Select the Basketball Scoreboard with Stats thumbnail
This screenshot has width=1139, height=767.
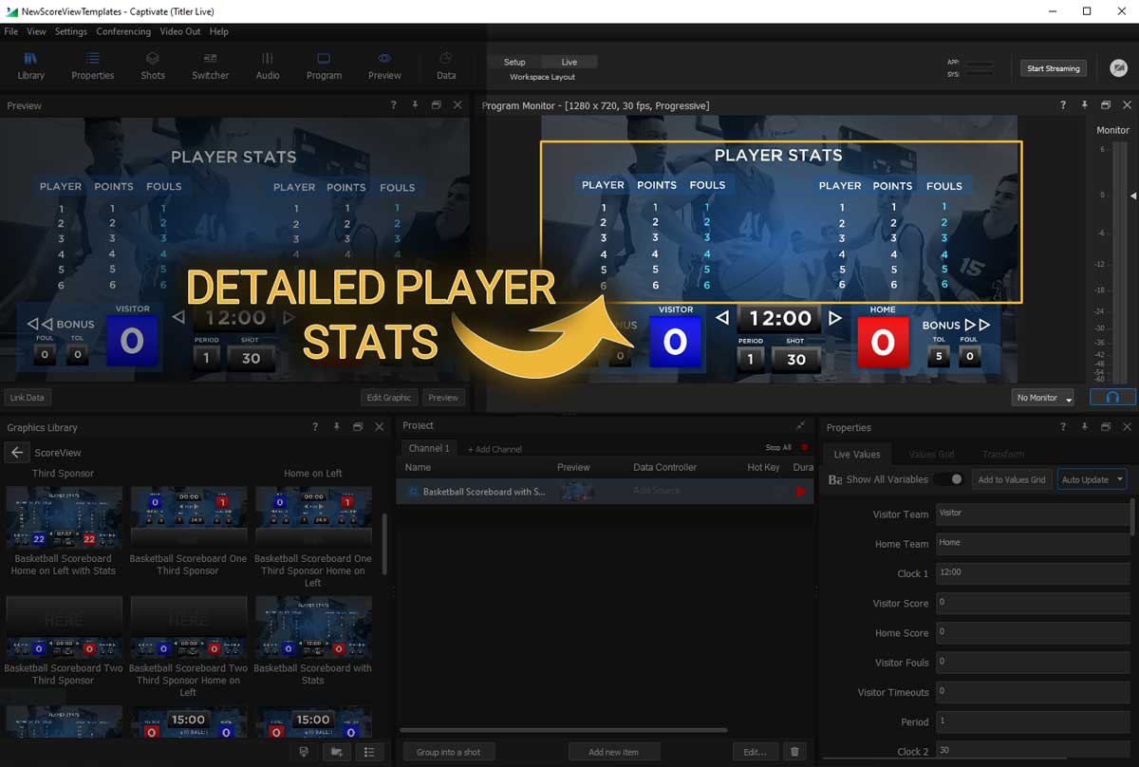pyautogui.click(x=313, y=625)
